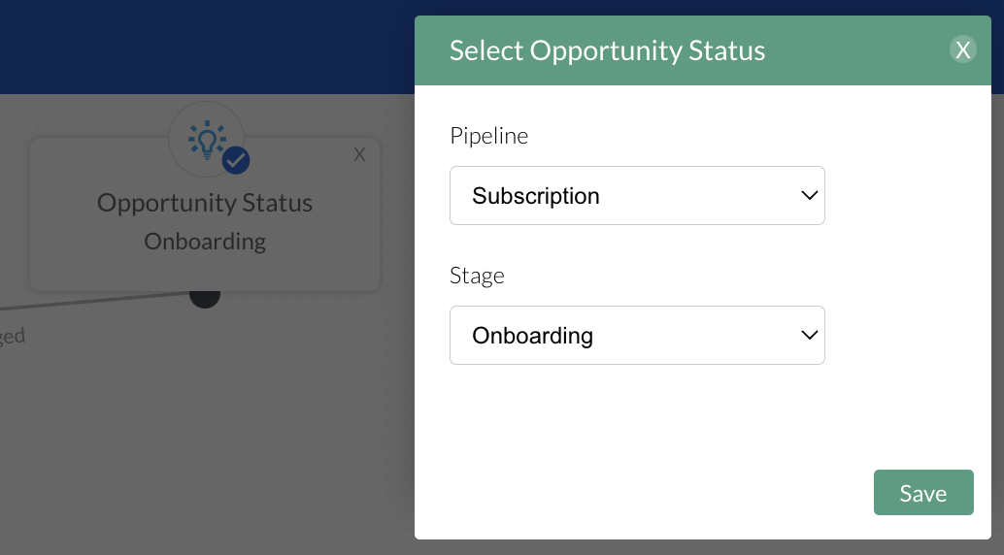Click the black connector dot below node
The image size is (1004, 555).
(x=204, y=297)
